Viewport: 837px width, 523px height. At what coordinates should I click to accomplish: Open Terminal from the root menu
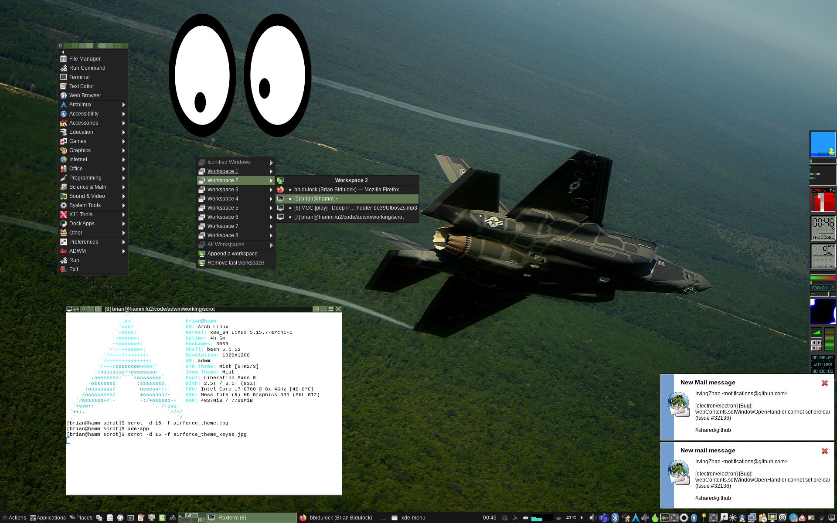(79, 77)
